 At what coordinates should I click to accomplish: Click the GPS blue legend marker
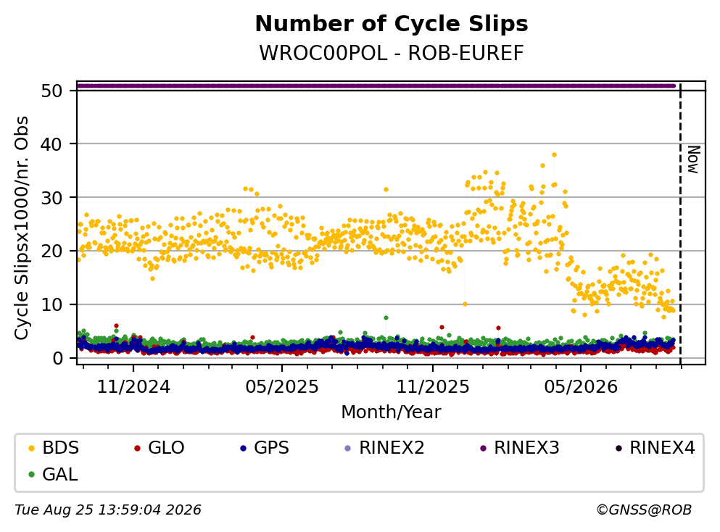coord(243,448)
